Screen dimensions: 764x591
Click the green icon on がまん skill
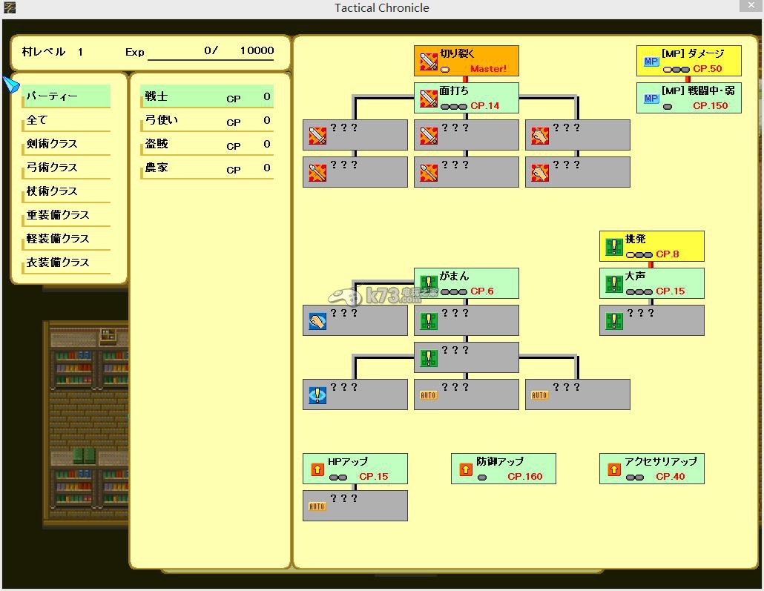click(428, 283)
